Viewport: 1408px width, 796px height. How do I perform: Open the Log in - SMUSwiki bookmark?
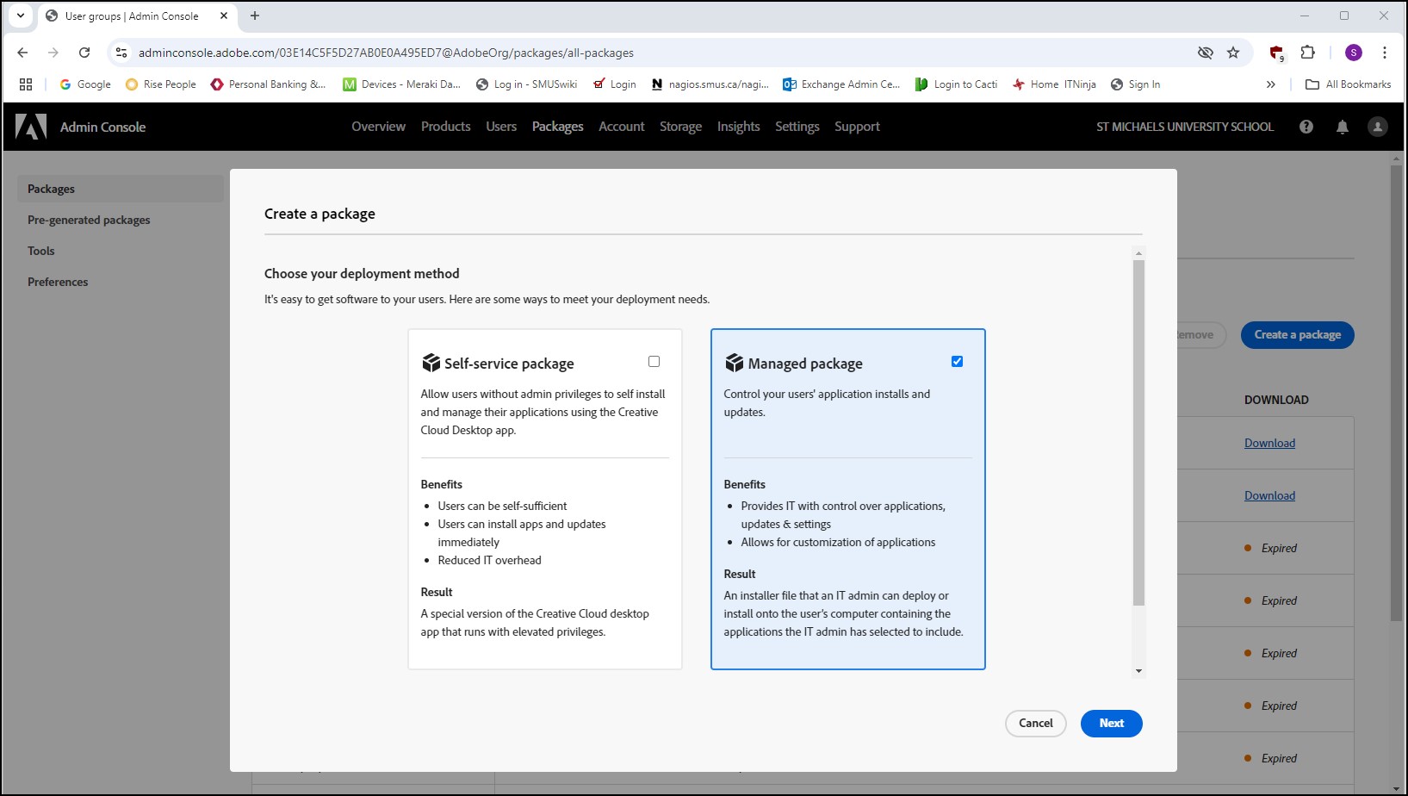pyautogui.click(x=527, y=84)
